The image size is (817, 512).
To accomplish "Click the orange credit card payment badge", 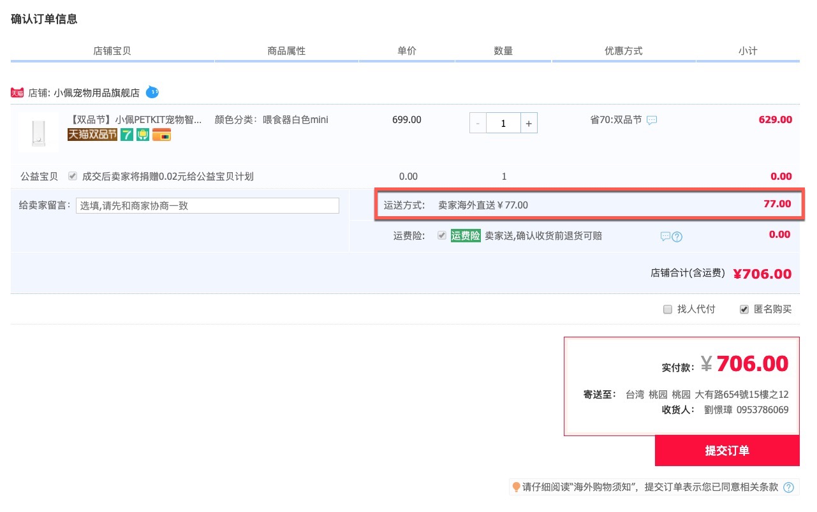I will coord(161,135).
